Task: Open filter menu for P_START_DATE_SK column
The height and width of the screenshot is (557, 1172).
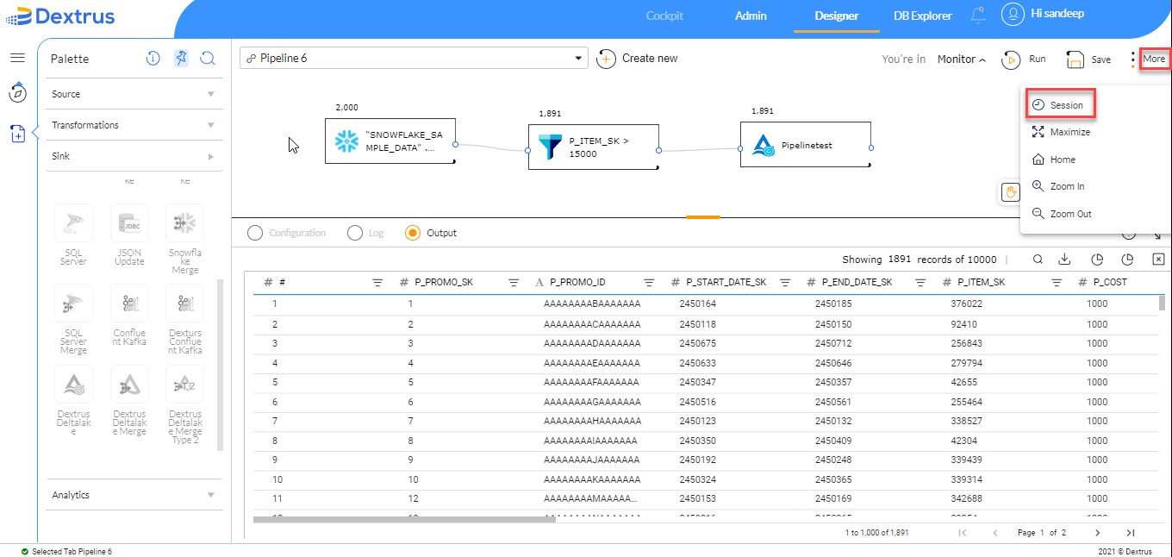Action: [x=785, y=282]
